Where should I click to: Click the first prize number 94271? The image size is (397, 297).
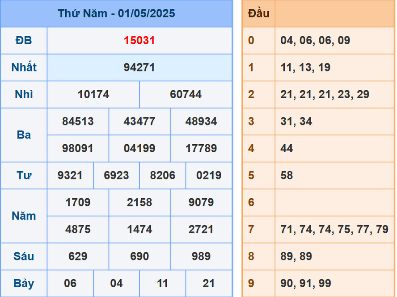(139, 67)
